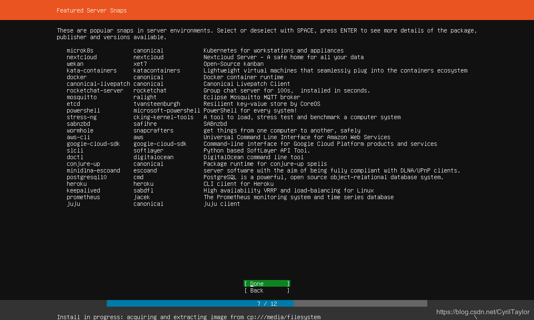Select the wormhole snap name
The width and height of the screenshot is (534, 320).
80,130
